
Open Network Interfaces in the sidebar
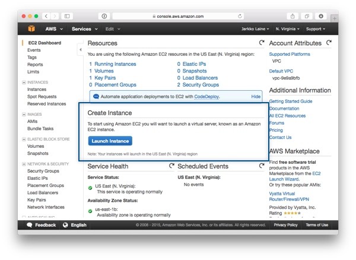(x=46, y=207)
